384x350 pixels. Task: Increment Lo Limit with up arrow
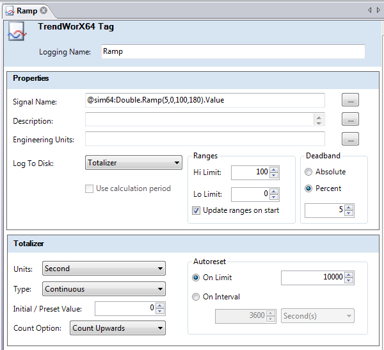pos(274,191)
